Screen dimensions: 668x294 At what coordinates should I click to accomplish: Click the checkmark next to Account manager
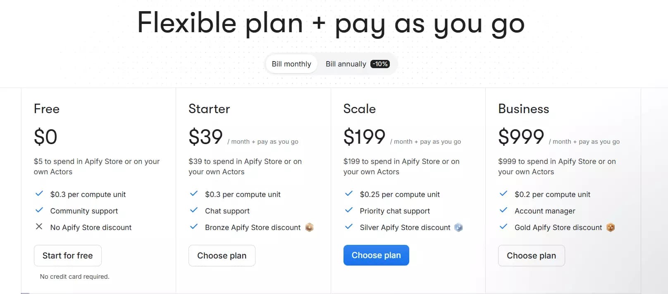click(x=503, y=210)
